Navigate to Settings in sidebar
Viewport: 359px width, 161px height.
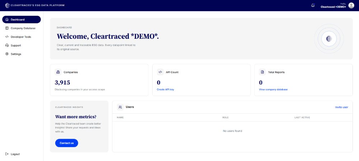click(x=22, y=54)
